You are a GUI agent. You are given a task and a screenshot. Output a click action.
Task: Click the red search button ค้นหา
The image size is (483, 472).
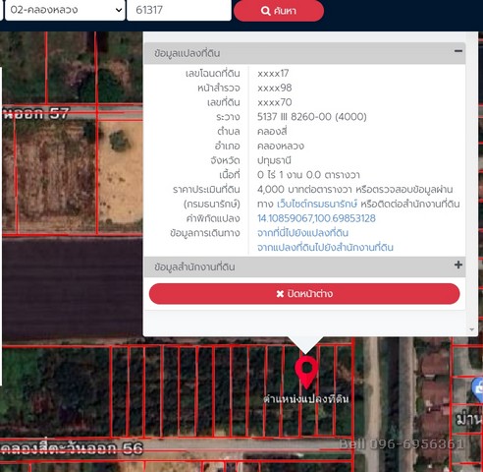click(279, 11)
